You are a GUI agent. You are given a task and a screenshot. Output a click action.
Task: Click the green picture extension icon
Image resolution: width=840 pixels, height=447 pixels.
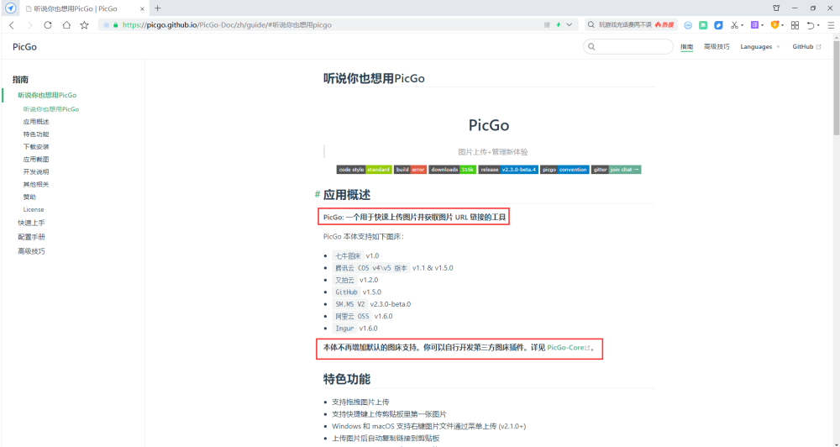[x=703, y=25]
